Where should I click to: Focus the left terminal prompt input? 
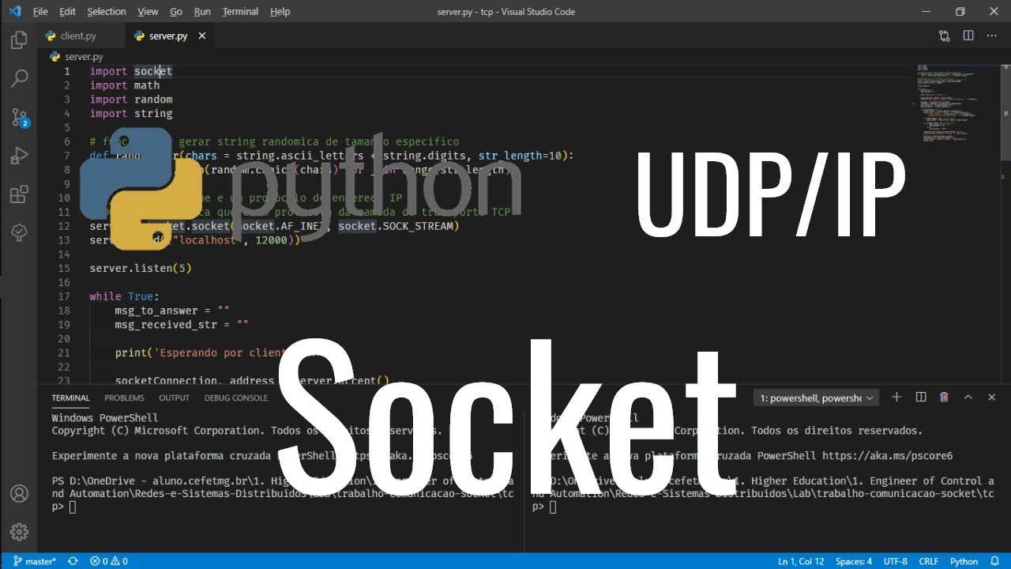click(x=73, y=507)
